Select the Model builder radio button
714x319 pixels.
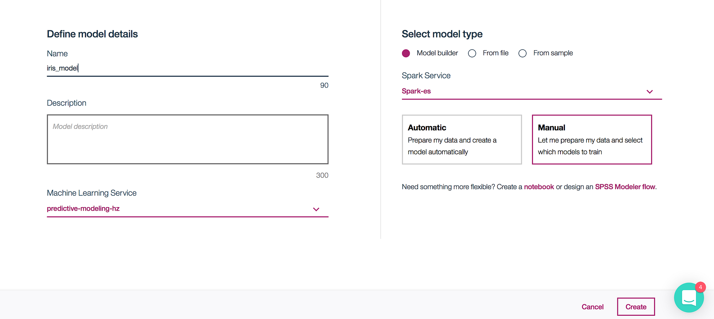[406, 53]
